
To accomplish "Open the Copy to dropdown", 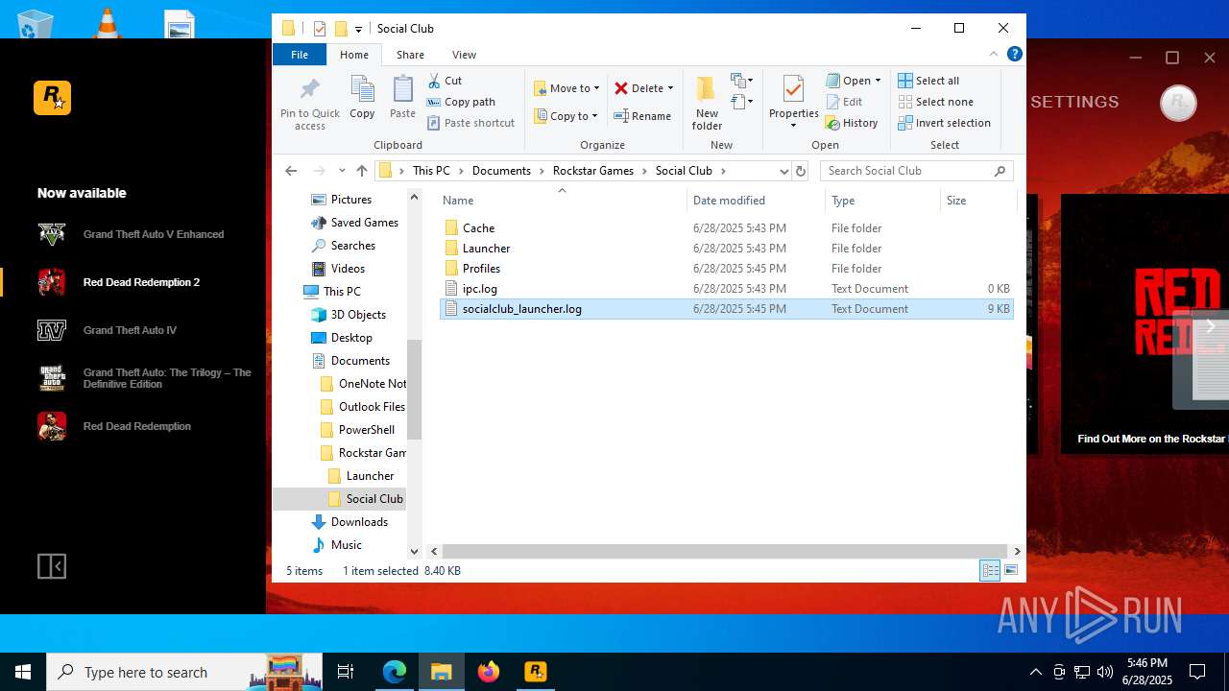I will [566, 116].
